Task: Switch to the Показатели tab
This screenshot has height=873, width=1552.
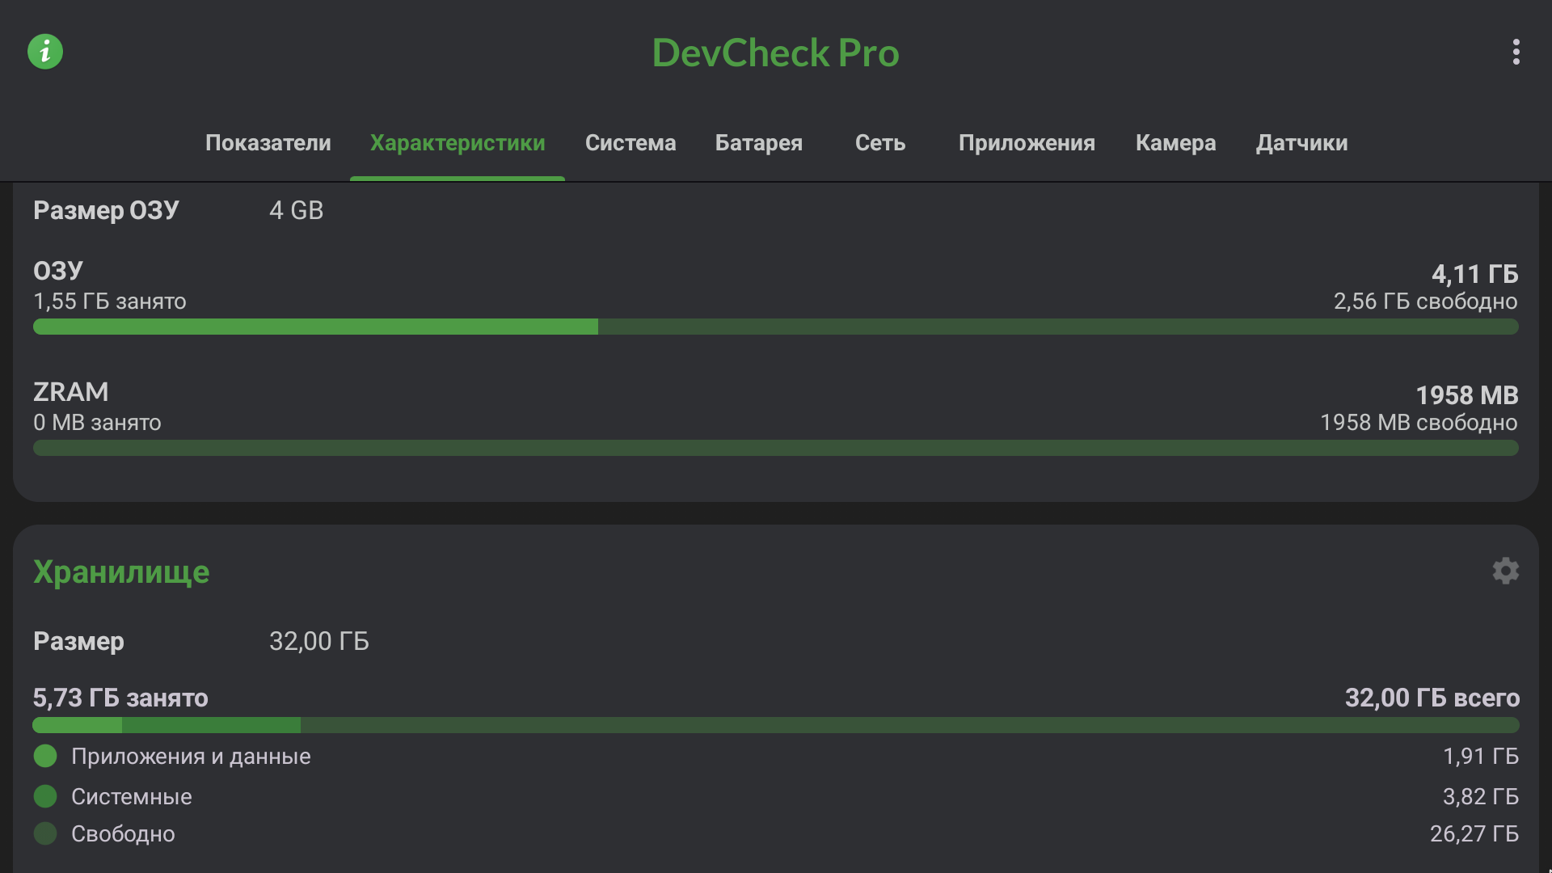Action: tap(268, 143)
